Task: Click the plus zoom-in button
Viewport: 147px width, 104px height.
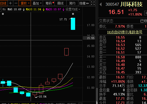Action: point(10,3)
